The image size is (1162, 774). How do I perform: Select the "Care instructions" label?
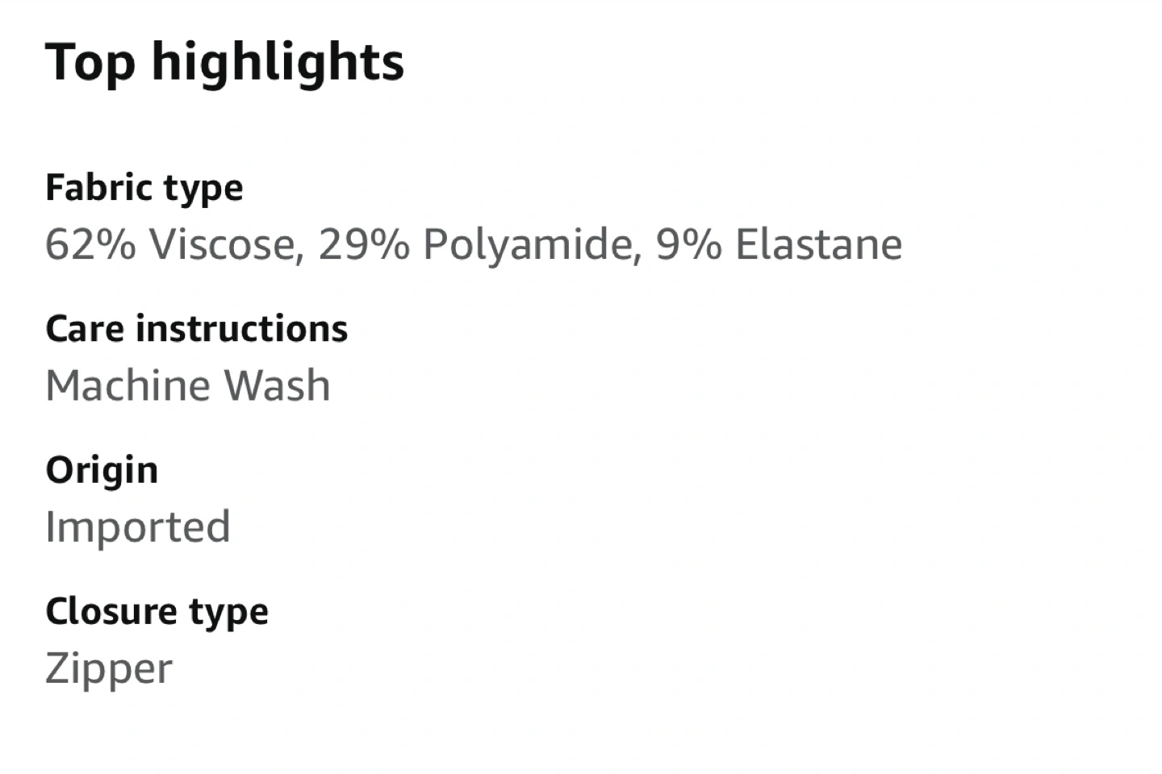196,329
